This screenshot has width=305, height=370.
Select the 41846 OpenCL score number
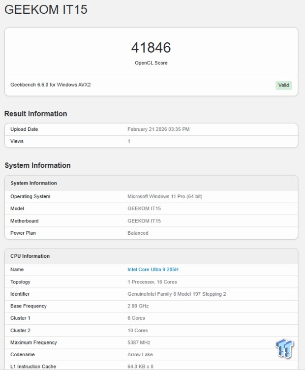coord(151,47)
